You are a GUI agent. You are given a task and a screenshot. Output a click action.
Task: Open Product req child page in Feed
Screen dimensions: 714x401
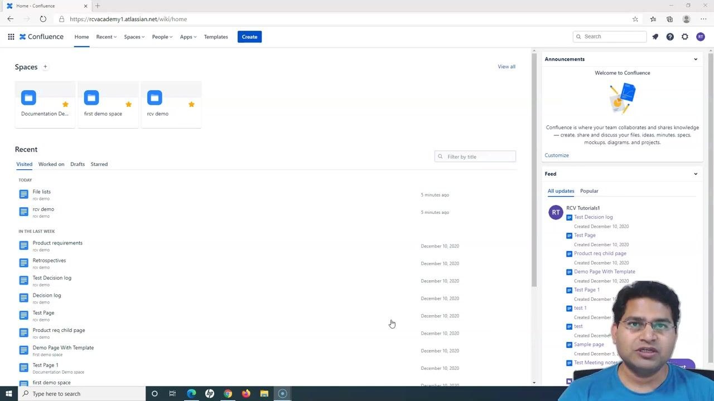[600, 253]
